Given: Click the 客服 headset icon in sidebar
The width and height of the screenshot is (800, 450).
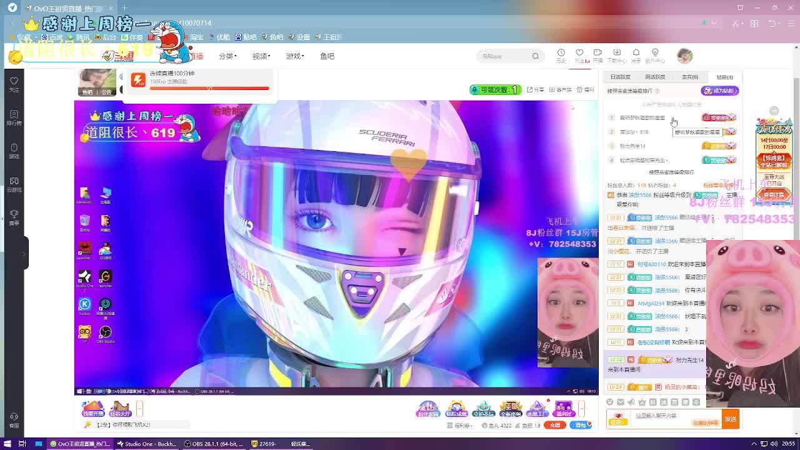Looking at the screenshot, I should coord(14,419).
